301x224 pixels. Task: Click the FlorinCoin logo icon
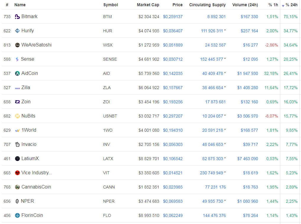(17, 215)
